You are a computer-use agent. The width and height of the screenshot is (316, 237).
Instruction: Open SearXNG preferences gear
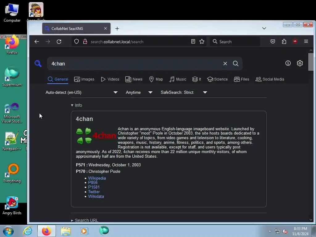(x=300, y=63)
